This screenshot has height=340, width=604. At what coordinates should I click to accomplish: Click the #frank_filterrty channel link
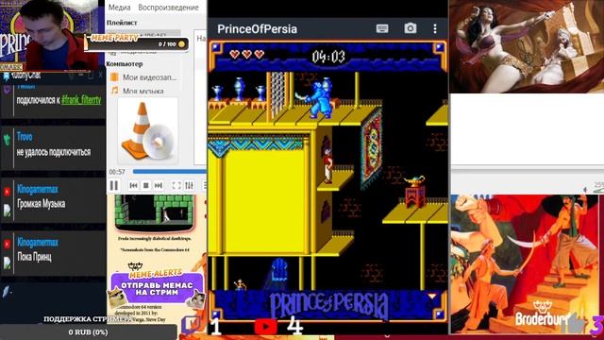81,100
